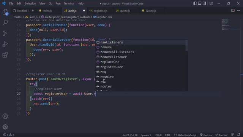Choose remove suggestion
The width and height of the screenshot is (243, 137).
coord(140,47)
